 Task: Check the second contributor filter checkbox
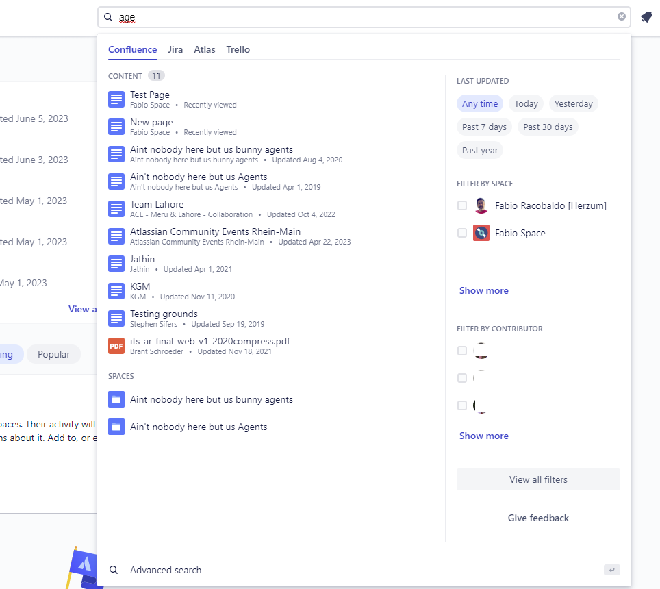pos(462,378)
